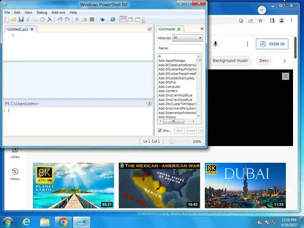This screenshot has height=228, width=304.
Task: Open the Mexican-American War video thumbnail
Action: click(159, 186)
